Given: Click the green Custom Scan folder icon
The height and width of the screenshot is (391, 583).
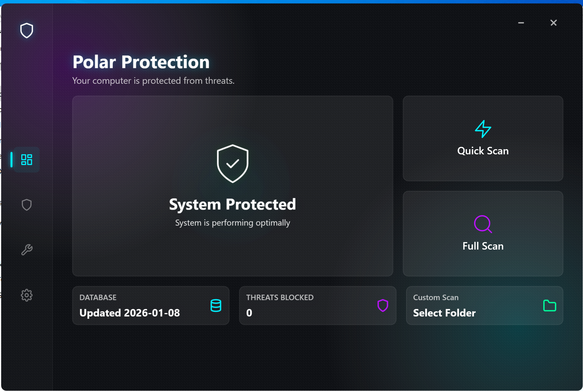Looking at the screenshot, I should click(549, 306).
